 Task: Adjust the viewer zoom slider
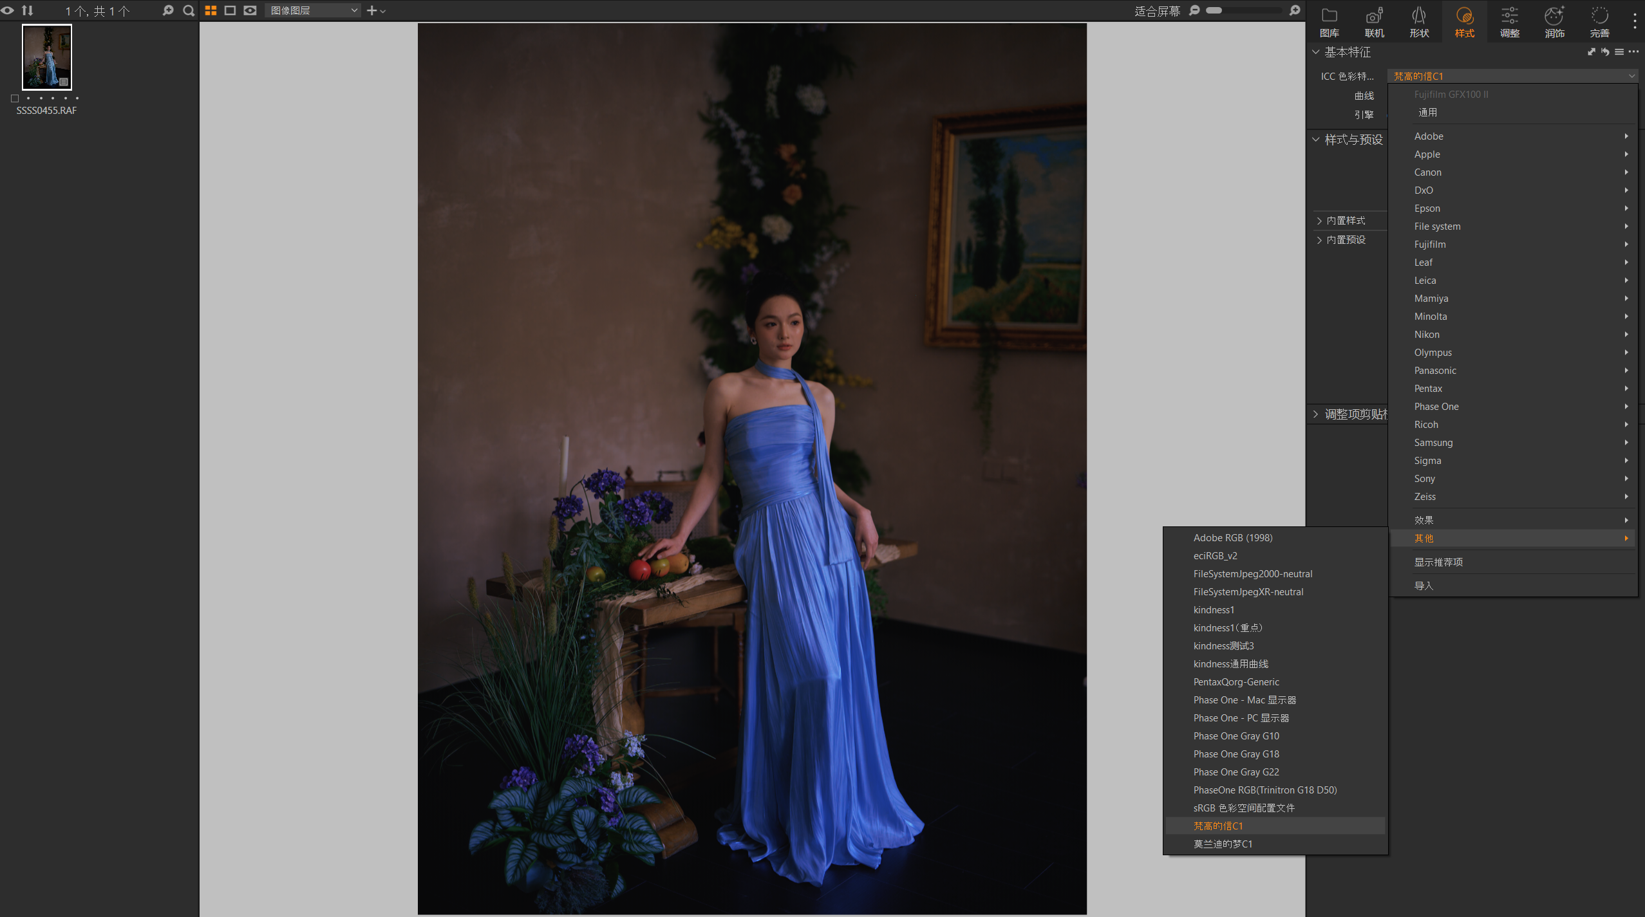[1214, 10]
